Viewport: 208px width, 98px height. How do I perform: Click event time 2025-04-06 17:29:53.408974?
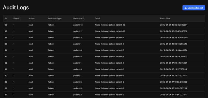click(x=174, y=50)
